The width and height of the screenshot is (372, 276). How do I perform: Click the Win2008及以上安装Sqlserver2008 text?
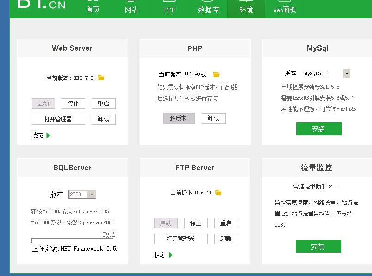[x=73, y=223]
